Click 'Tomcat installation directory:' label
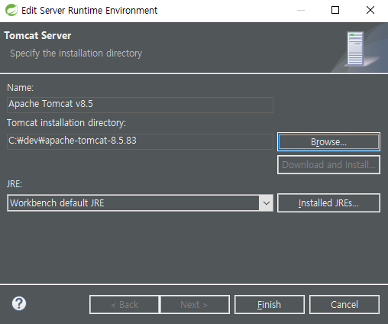The width and height of the screenshot is (388, 324). tap(66, 123)
